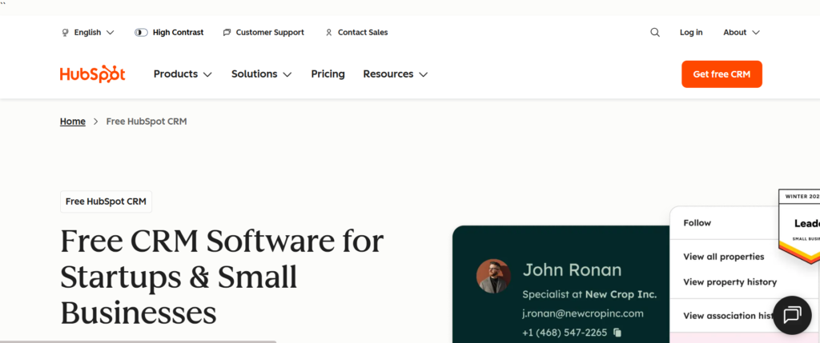The height and width of the screenshot is (343, 820).
Task: Expand the English language dropdown
Action: (x=88, y=33)
